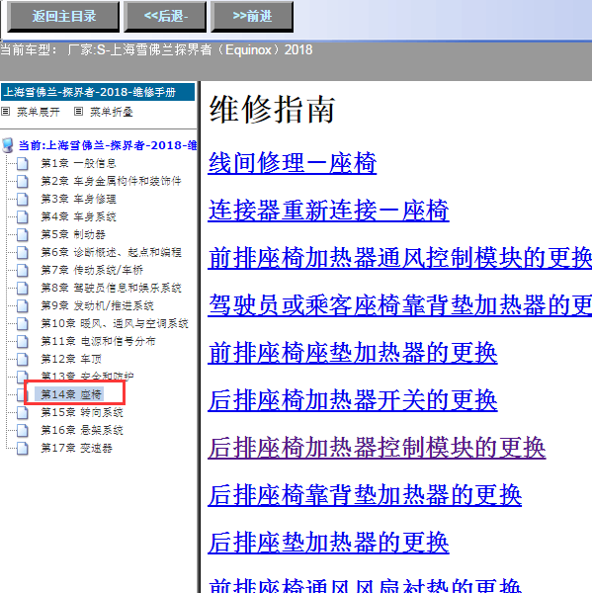Open link 后排座椅加热器开关的更换
The height and width of the screenshot is (593, 592).
[x=353, y=400]
